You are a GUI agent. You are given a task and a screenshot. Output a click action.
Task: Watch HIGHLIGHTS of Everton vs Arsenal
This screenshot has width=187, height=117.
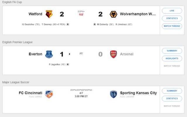[172, 58]
